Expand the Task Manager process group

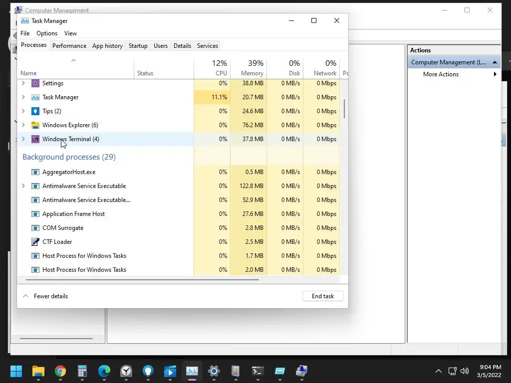[23, 97]
